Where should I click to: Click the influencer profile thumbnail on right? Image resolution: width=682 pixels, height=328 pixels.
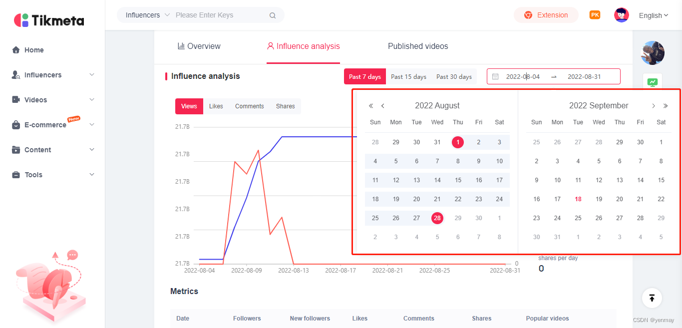(x=653, y=53)
